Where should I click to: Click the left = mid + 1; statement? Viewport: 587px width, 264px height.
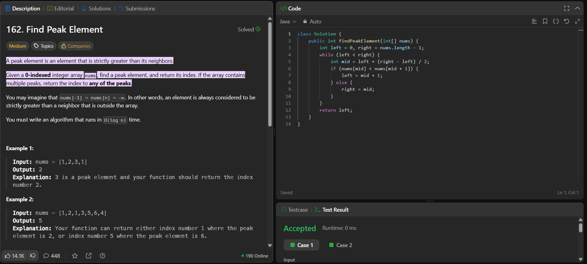click(x=361, y=76)
